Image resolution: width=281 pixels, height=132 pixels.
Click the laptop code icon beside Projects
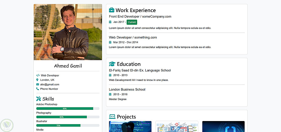click(112, 117)
